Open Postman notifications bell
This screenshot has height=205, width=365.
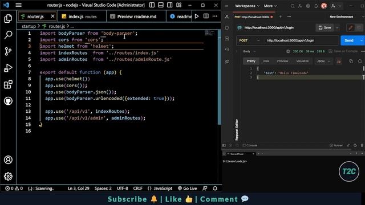[316, 6]
